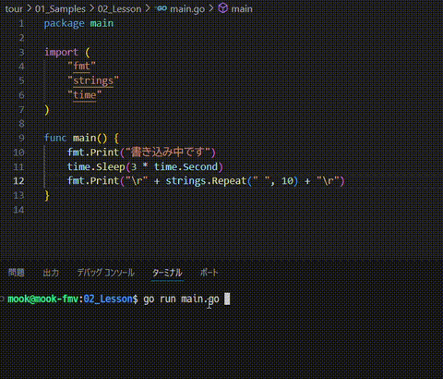Click the terminal prompt circle indicator
The height and width of the screenshot is (379, 443).
point(2,299)
